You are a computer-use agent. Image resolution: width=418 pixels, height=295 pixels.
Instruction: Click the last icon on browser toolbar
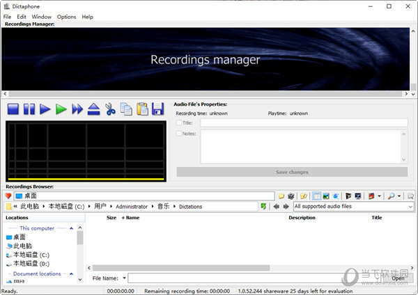click(x=410, y=196)
